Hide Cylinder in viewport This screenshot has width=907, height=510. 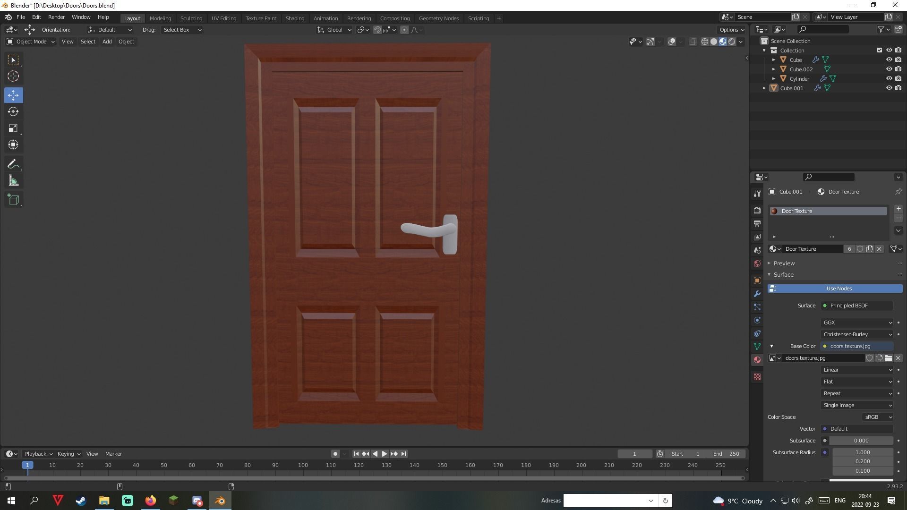click(x=889, y=78)
